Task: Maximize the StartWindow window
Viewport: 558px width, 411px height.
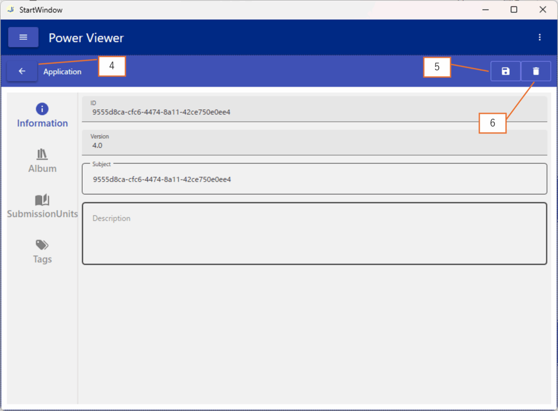Action: click(513, 10)
